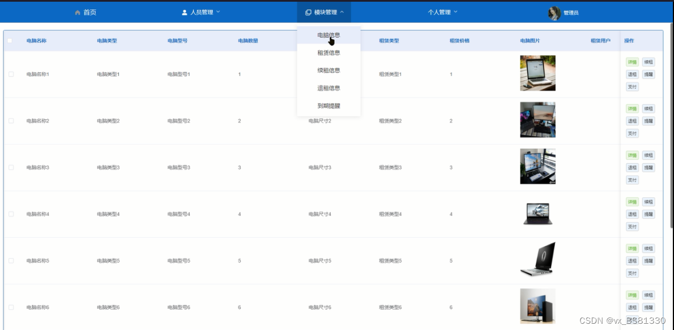Check the box for 电脑名称3 row

coord(11,168)
